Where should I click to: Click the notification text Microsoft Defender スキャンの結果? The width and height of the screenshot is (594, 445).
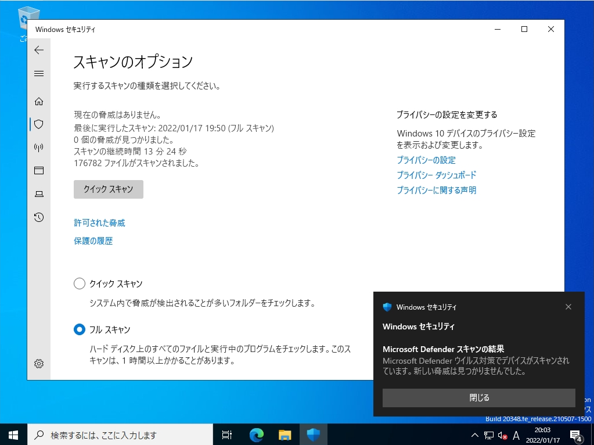[443, 349]
